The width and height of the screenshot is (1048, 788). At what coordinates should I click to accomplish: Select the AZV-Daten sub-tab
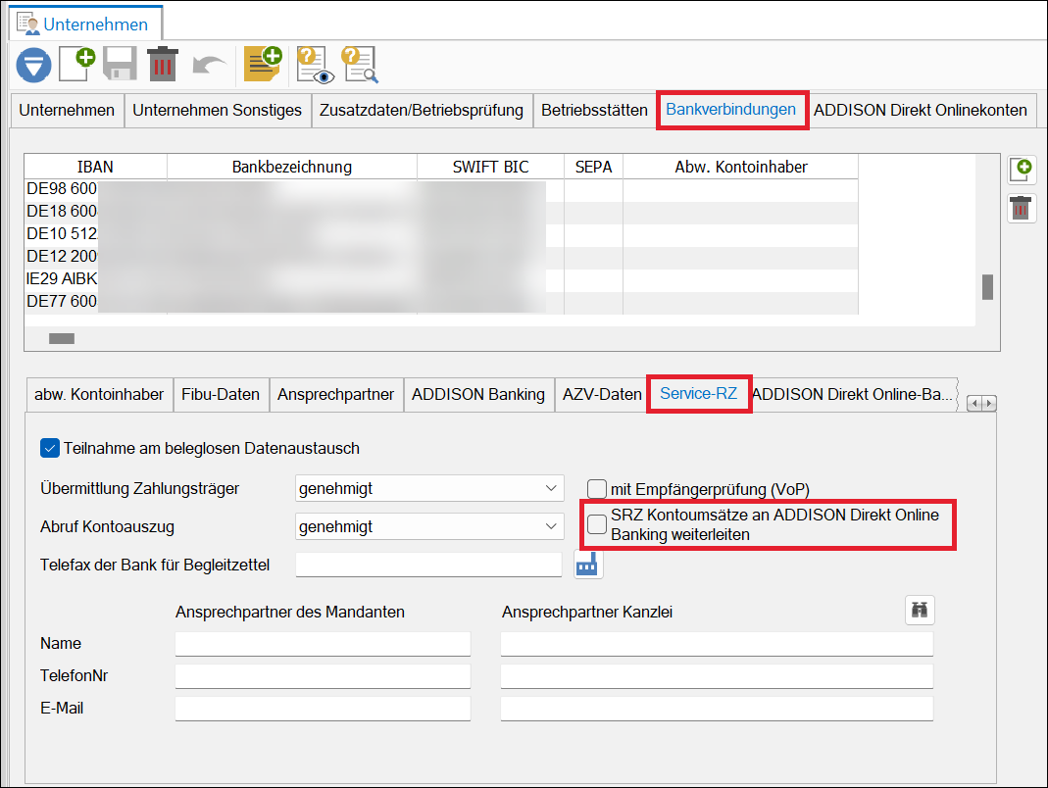click(x=602, y=395)
